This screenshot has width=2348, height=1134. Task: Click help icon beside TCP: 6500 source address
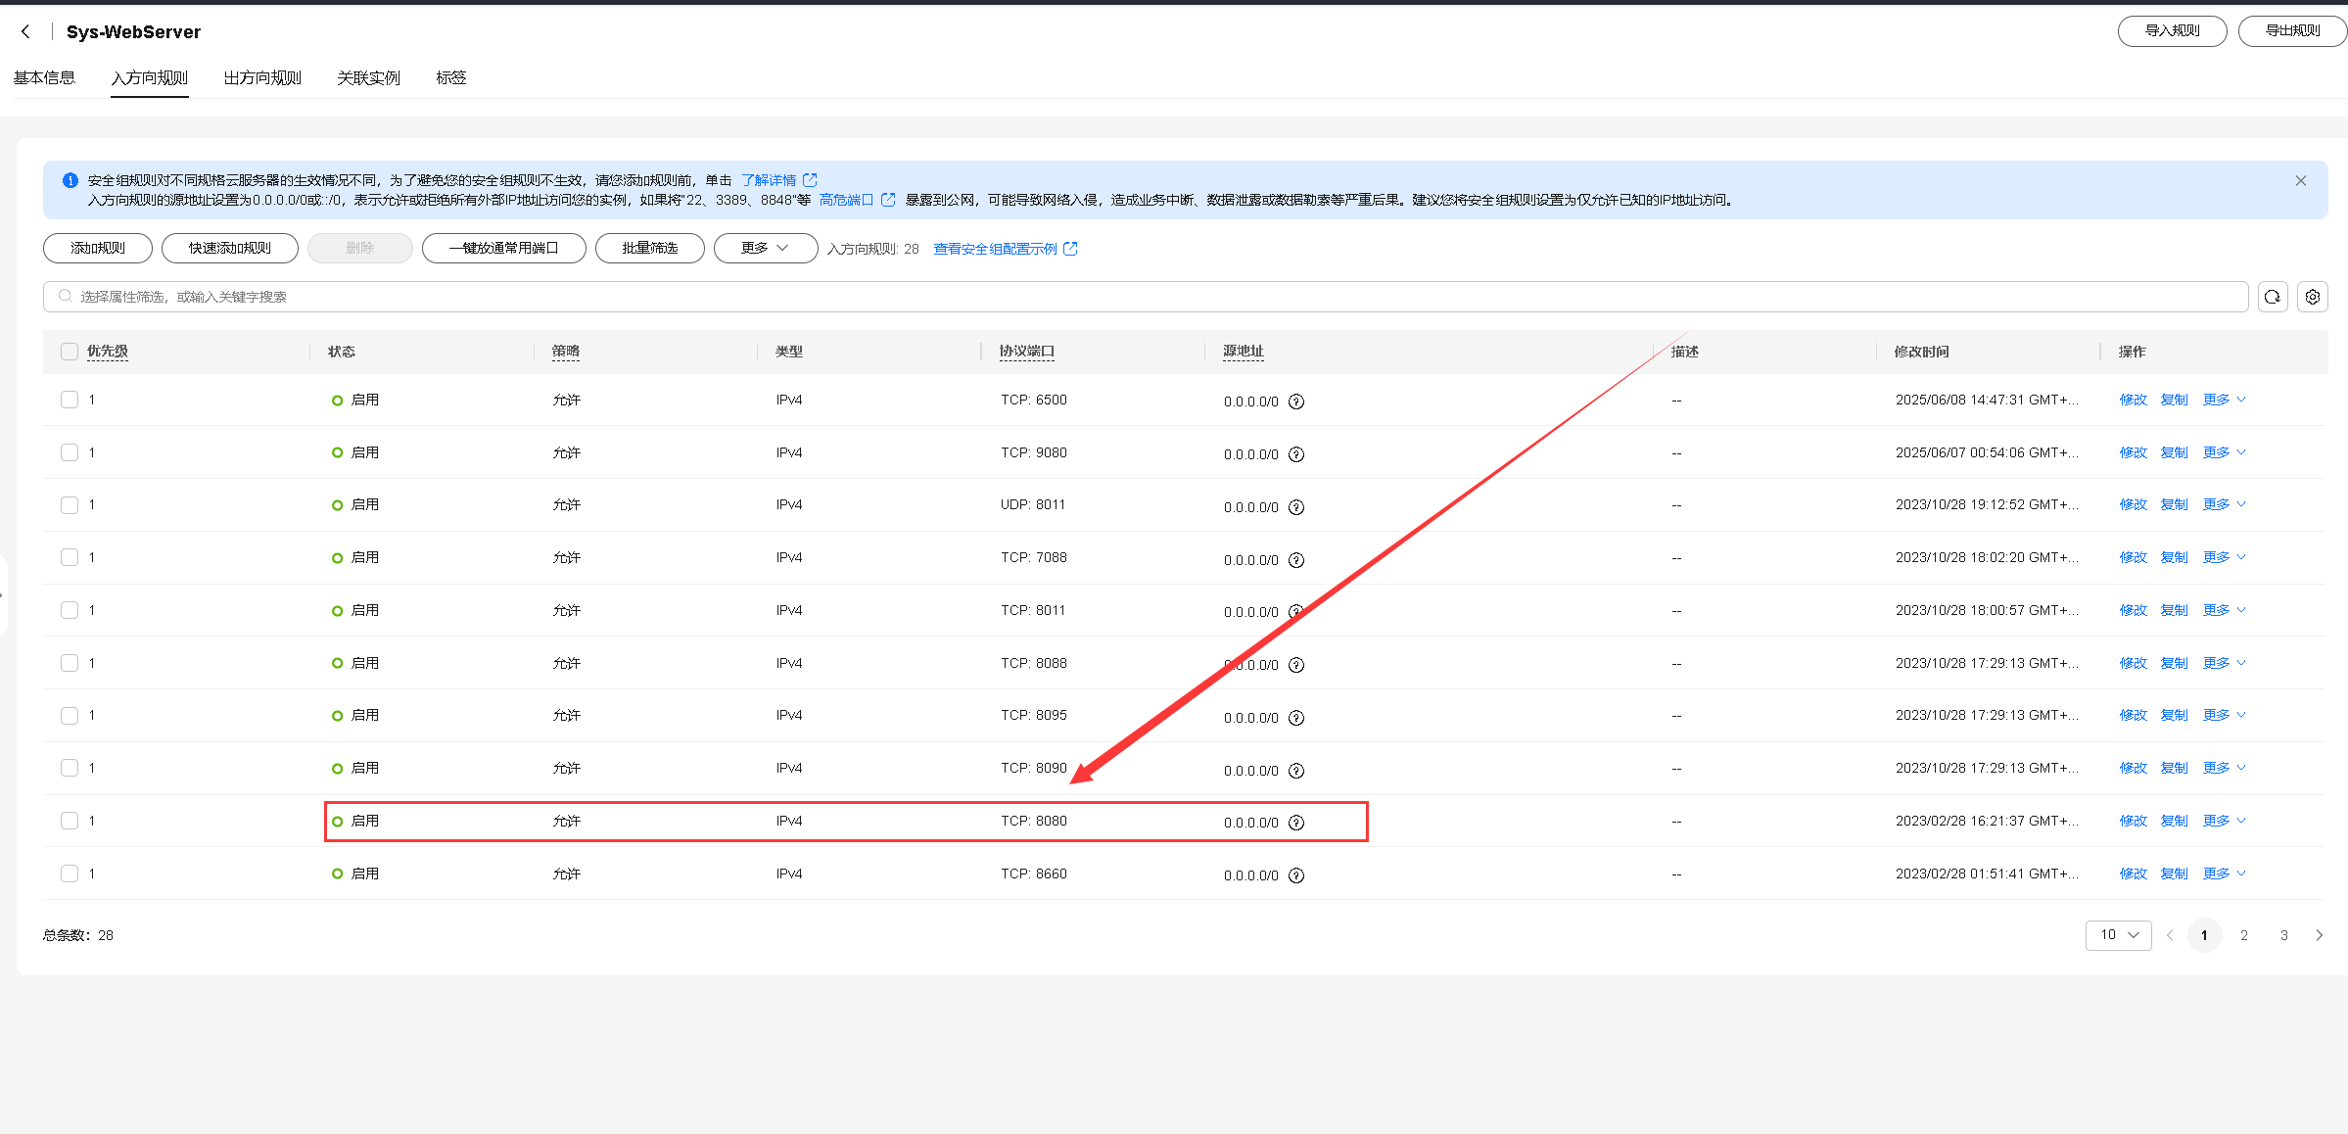coord(1296,402)
